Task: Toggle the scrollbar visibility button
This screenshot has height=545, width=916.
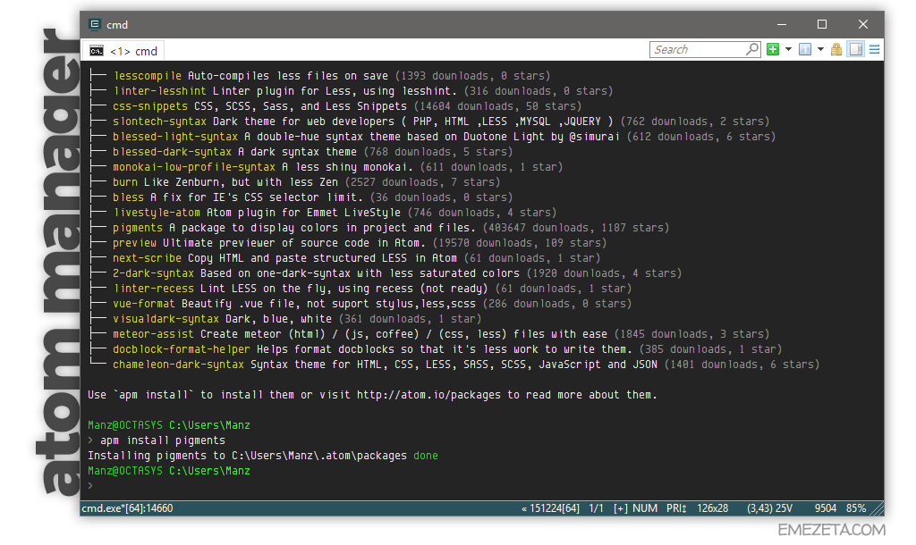Action: click(856, 50)
